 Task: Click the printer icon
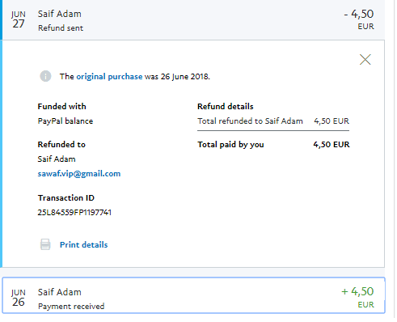[x=45, y=244]
